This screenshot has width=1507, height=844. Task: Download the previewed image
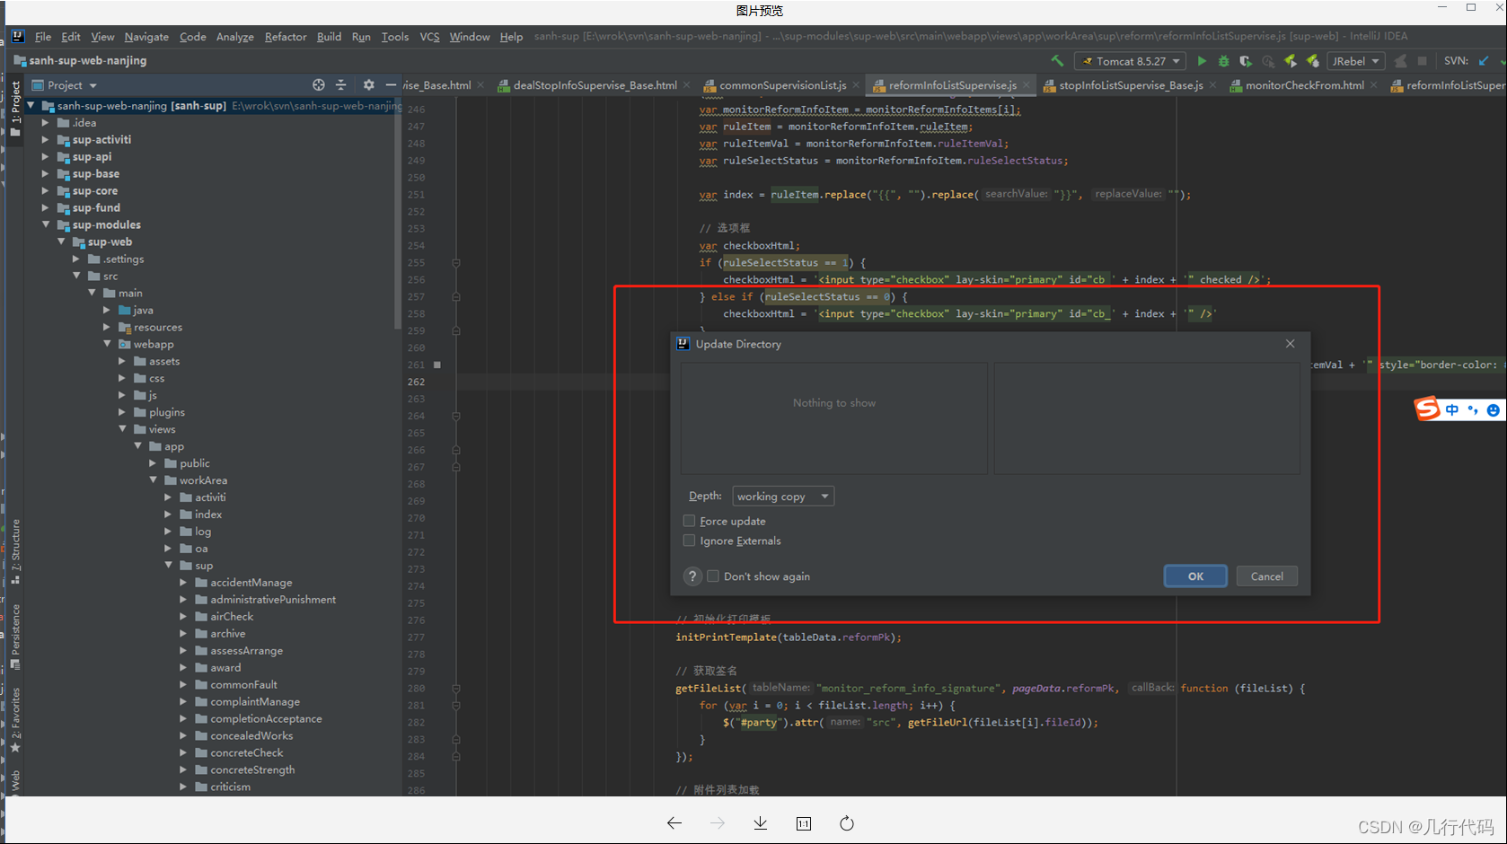click(x=761, y=823)
